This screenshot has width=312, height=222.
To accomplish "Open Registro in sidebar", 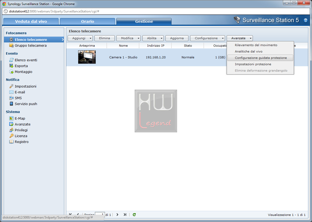I will pyautogui.click(x=22, y=142).
